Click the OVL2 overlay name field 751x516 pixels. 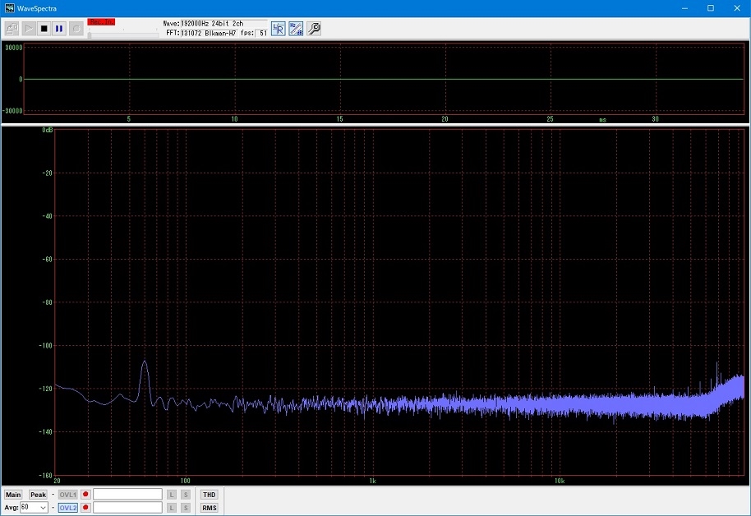coord(127,508)
